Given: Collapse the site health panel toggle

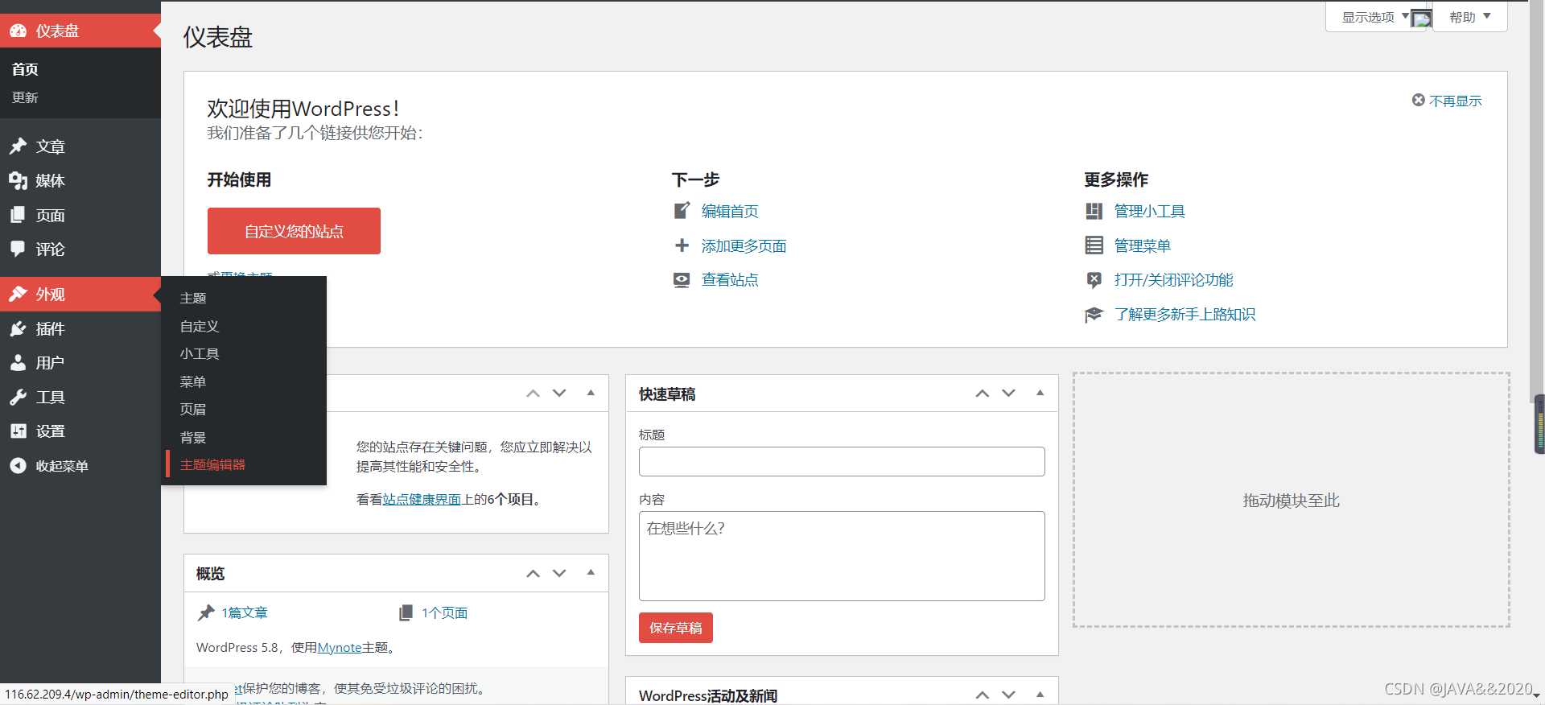Looking at the screenshot, I should [591, 393].
